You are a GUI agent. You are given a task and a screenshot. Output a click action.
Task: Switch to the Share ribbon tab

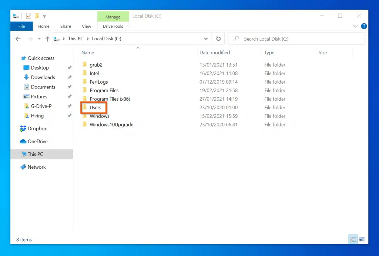pos(66,26)
